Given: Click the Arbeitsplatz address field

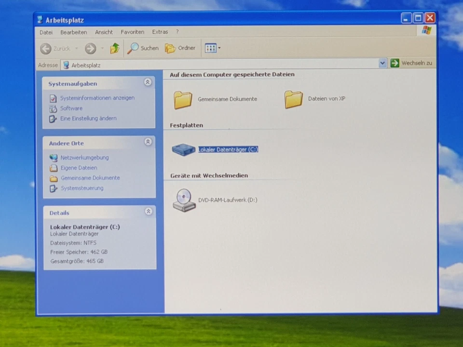Looking at the screenshot, I should point(220,65).
